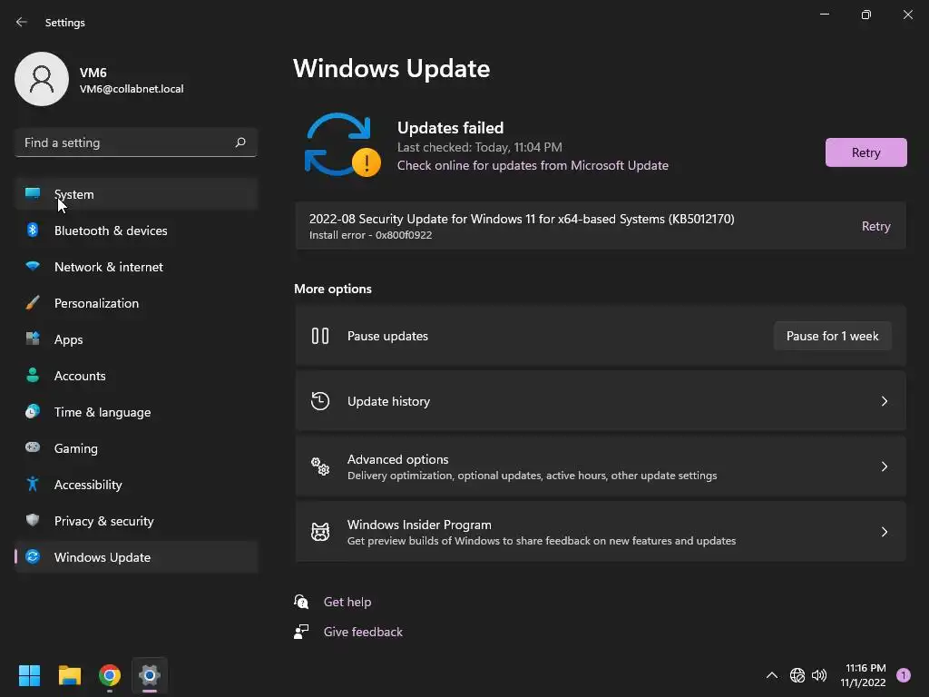Click the Get help icon
Screen dimensions: 929x697
[x=301, y=602]
